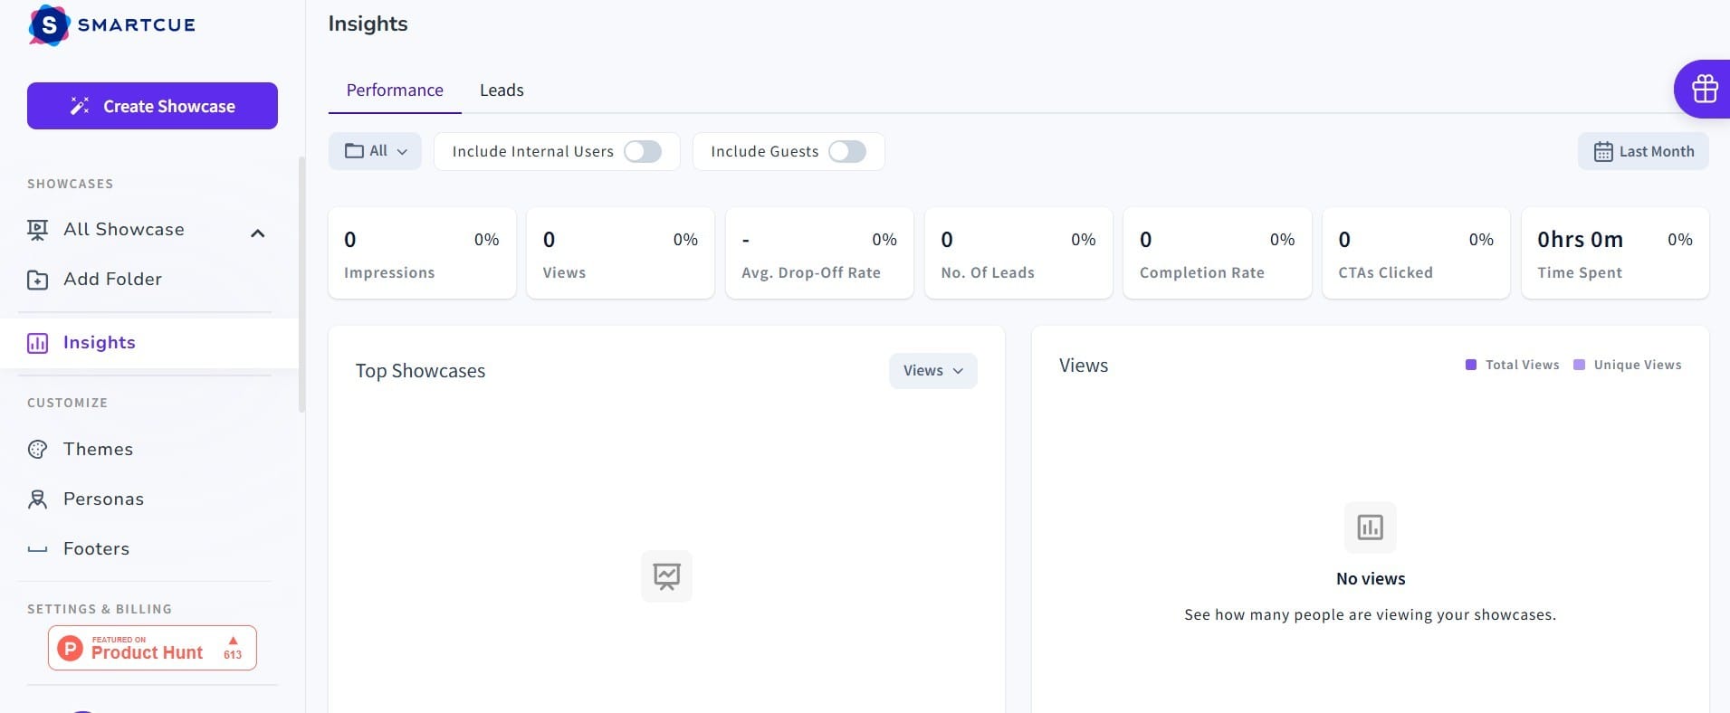This screenshot has width=1730, height=713.
Task: Click the SmartCue logo icon
Action: [x=49, y=25]
